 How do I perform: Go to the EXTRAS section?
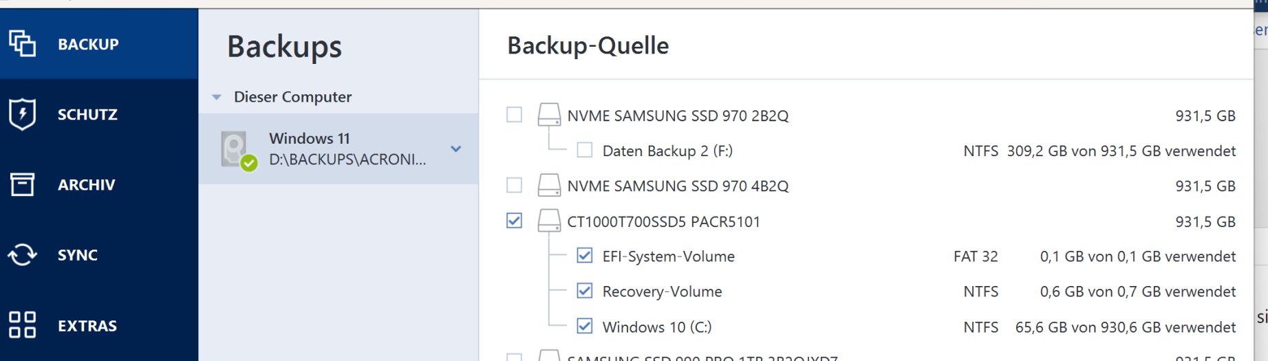(87, 326)
